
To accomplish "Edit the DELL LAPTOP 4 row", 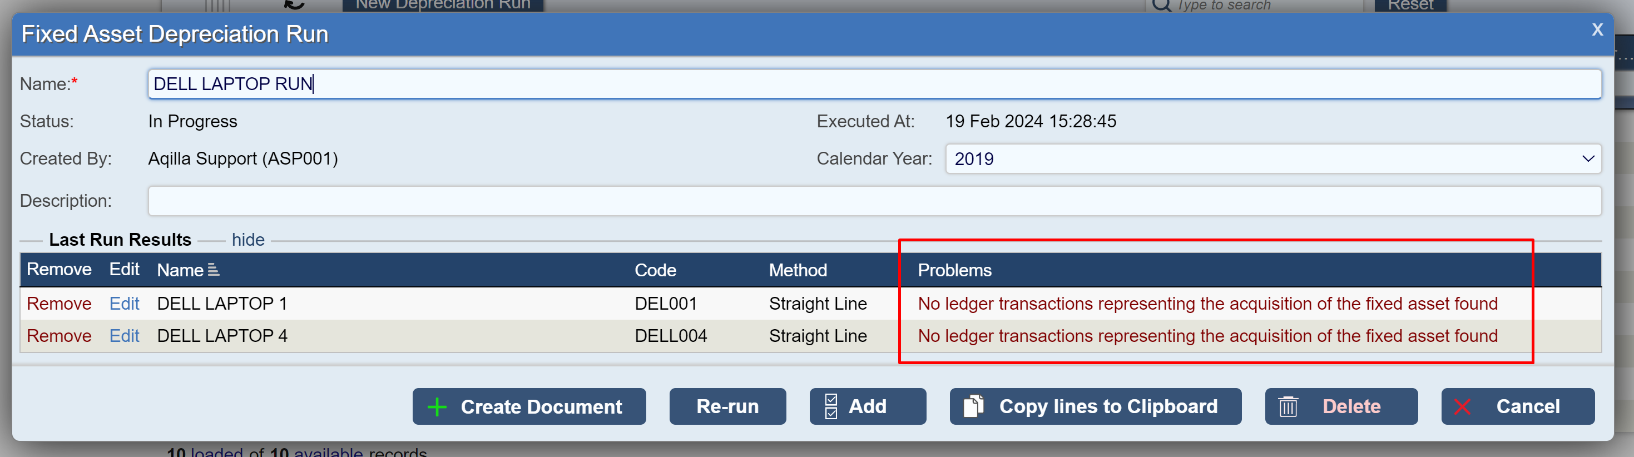I will [125, 336].
